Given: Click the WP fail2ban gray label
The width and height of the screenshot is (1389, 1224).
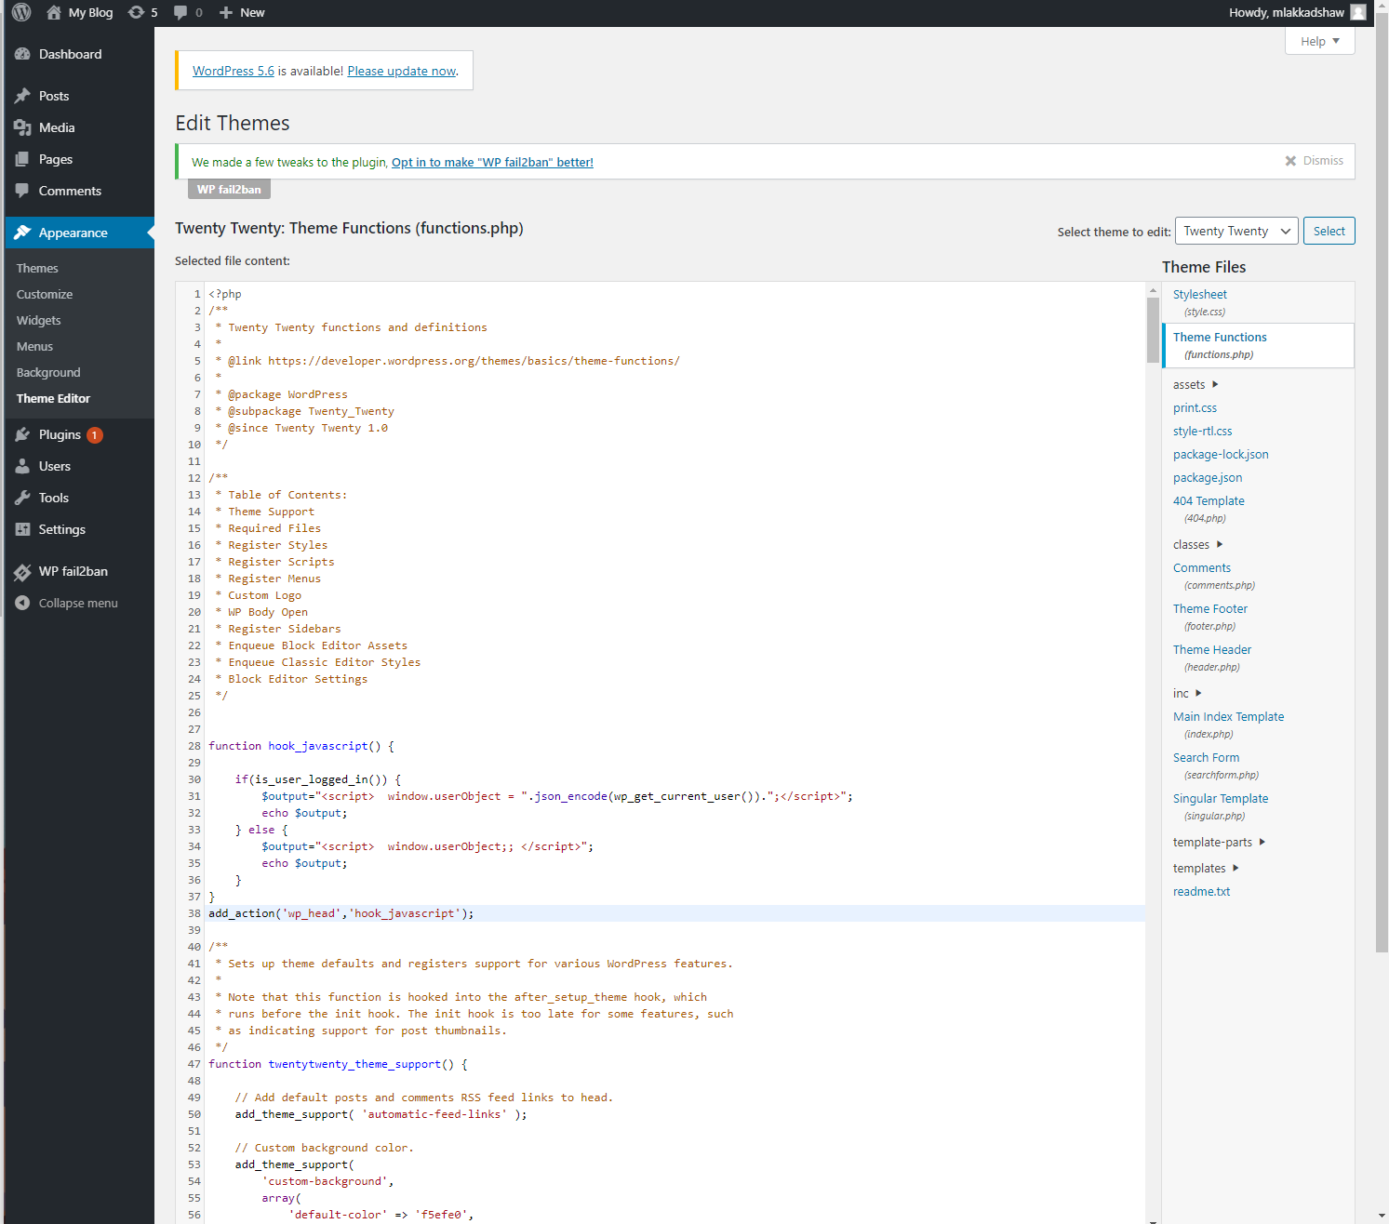Looking at the screenshot, I should pyautogui.click(x=229, y=189).
